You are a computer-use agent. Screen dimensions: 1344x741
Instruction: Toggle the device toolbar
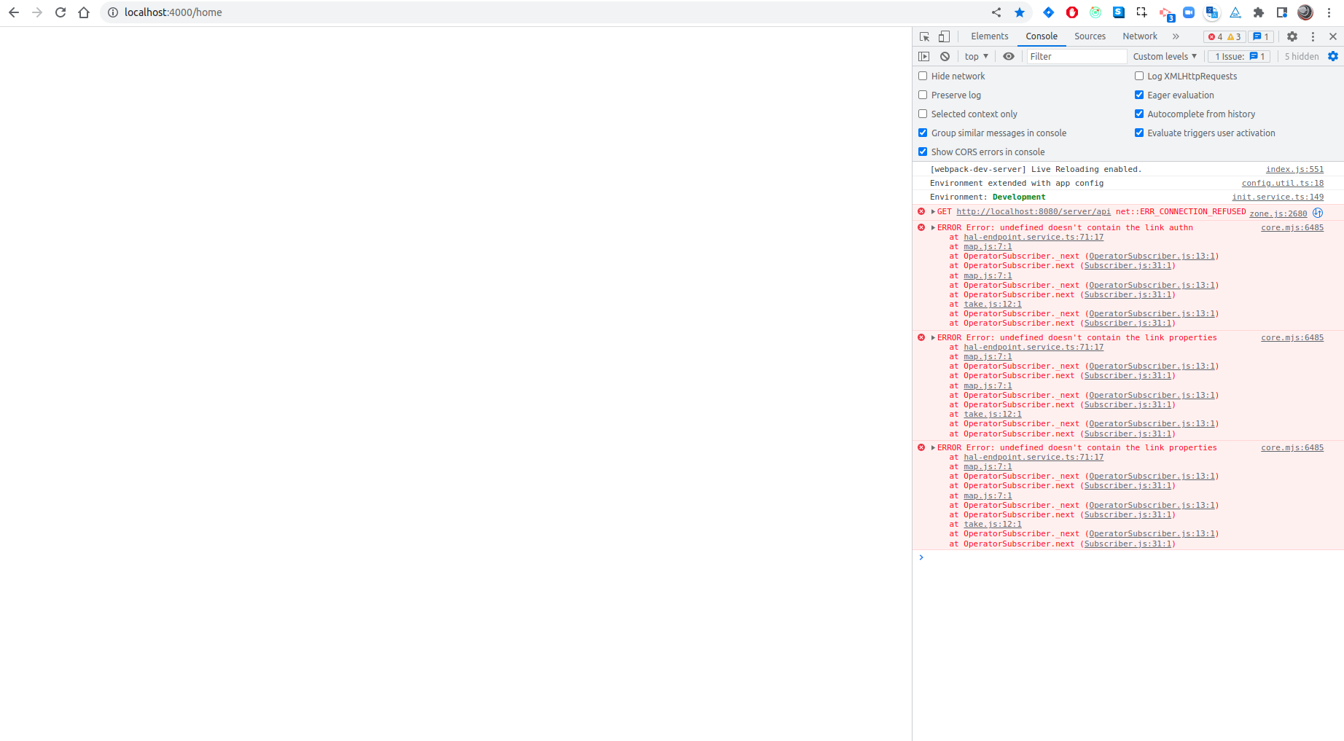pos(943,36)
